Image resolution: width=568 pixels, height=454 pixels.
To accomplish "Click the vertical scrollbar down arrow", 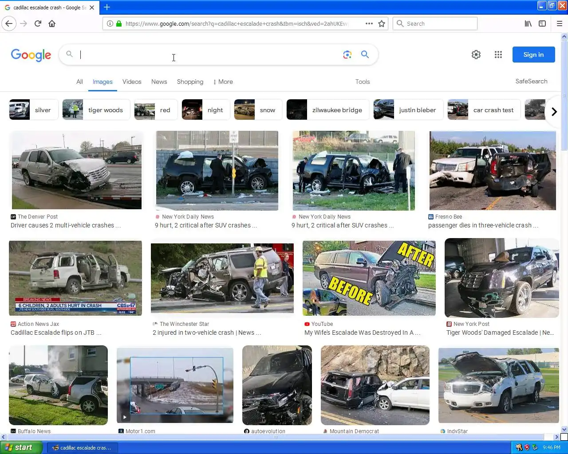I will (x=564, y=429).
